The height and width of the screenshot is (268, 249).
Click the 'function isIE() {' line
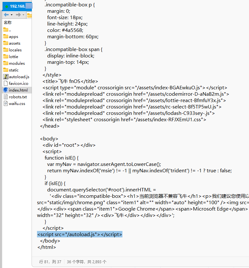tap(62, 158)
